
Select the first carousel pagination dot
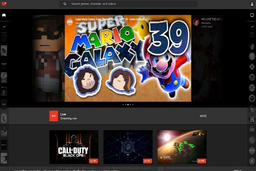pyautogui.click(x=123, y=104)
